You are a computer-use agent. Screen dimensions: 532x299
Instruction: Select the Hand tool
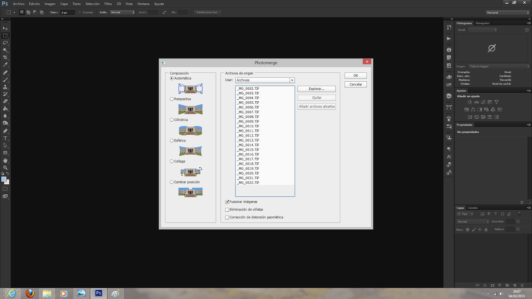(x=5, y=160)
